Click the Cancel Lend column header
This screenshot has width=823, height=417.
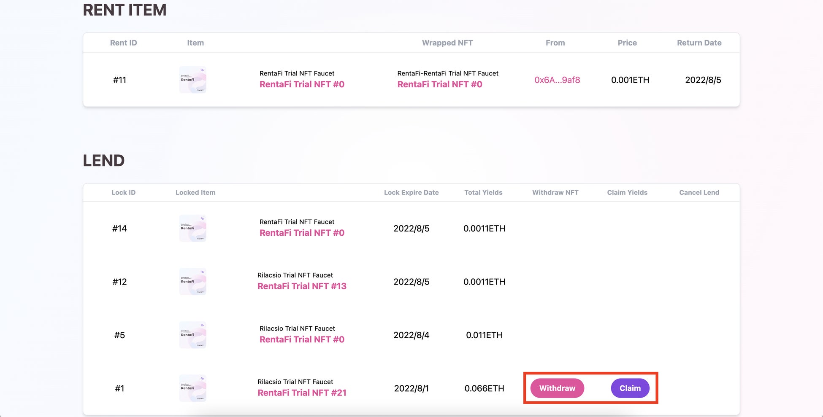click(699, 192)
